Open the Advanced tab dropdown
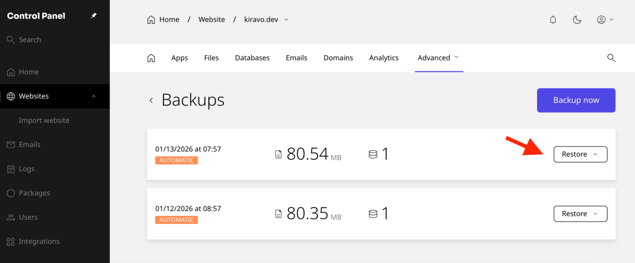Screen dimensions: 635x263 (x=438, y=58)
